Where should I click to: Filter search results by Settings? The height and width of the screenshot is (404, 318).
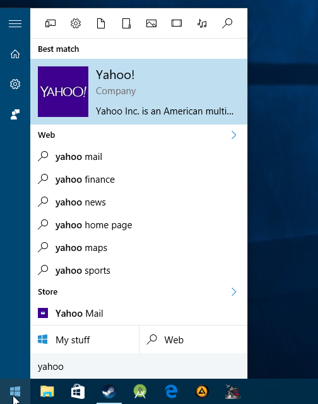tap(76, 23)
